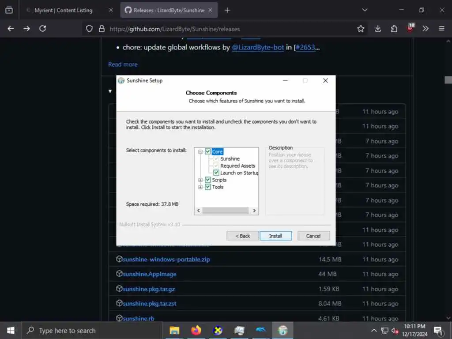Open Firefox from the taskbar
Screen dimensions: 452x339
[x=196, y=330]
